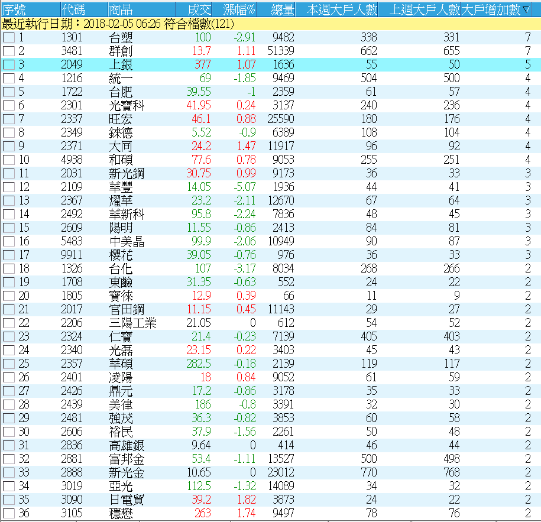This screenshot has height=522, width=541.
Task: Click the 代碼 column header
Action: 73,10
